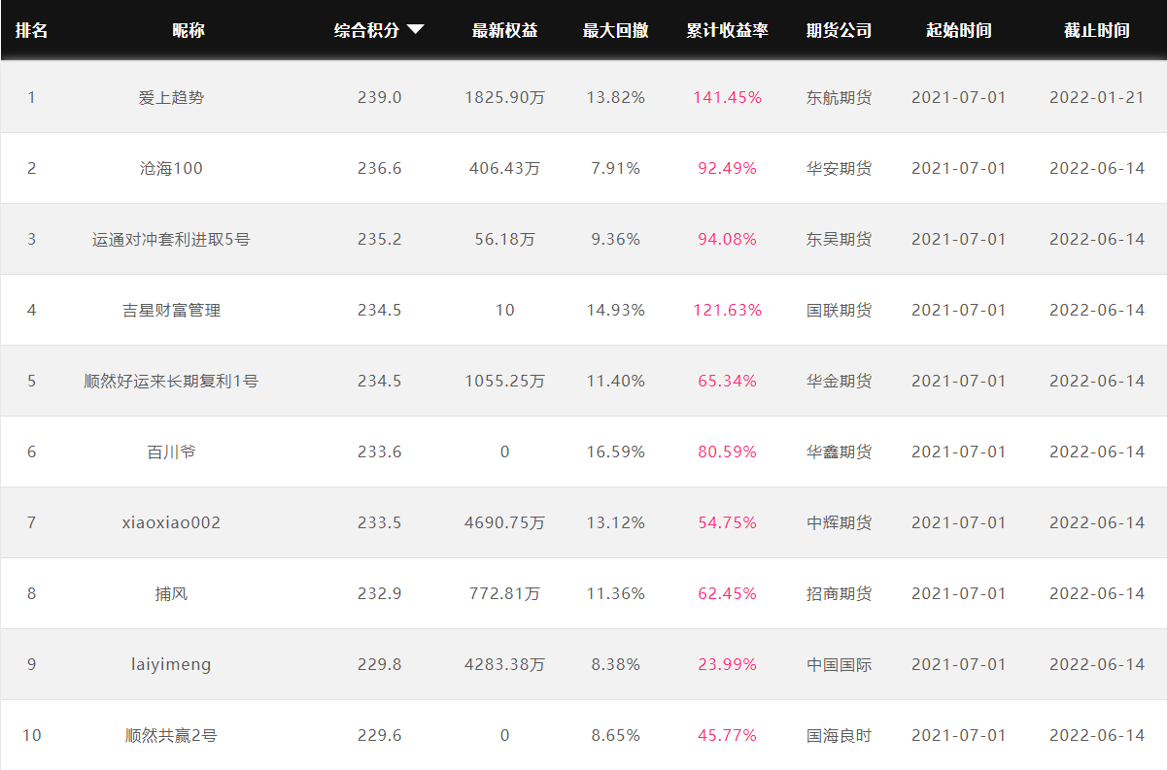
Task: Click return rate 80.59%
Action: coord(728,452)
